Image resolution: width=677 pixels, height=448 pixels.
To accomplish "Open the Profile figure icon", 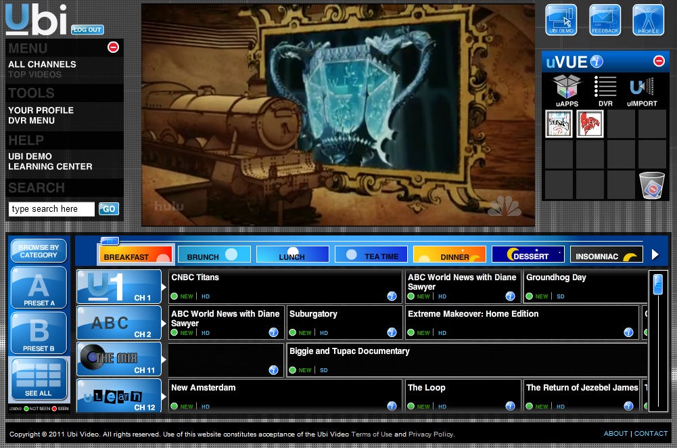I will click(648, 20).
